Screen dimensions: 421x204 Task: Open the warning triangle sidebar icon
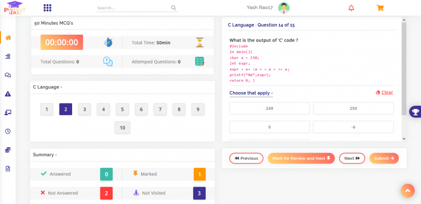[x=8, y=94]
